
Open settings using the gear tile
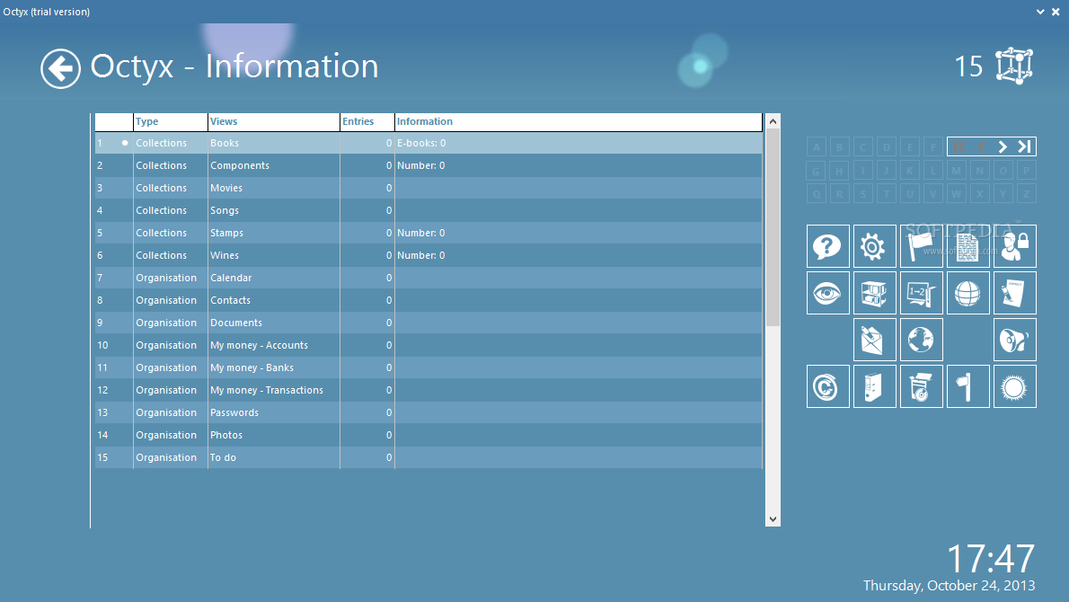875,246
